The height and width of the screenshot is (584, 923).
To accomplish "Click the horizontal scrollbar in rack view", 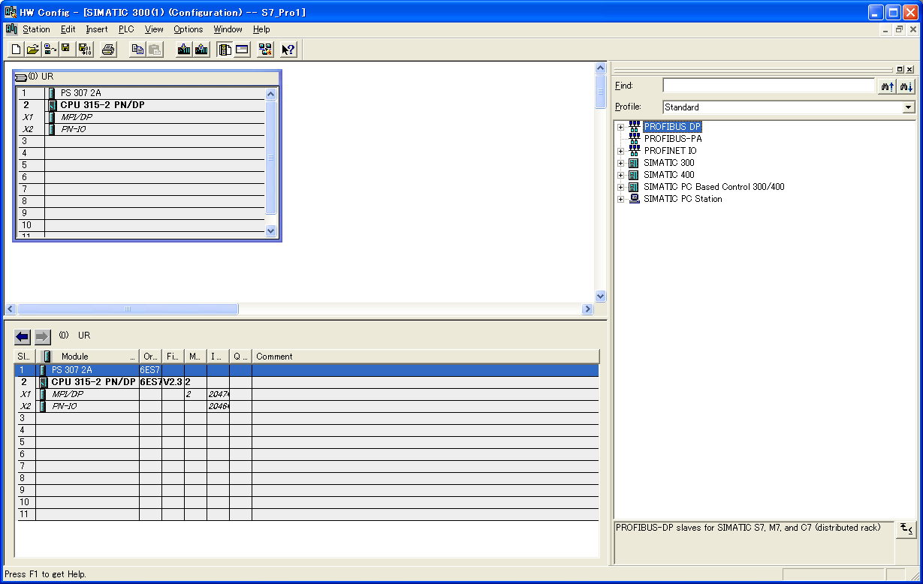I will tap(128, 309).
